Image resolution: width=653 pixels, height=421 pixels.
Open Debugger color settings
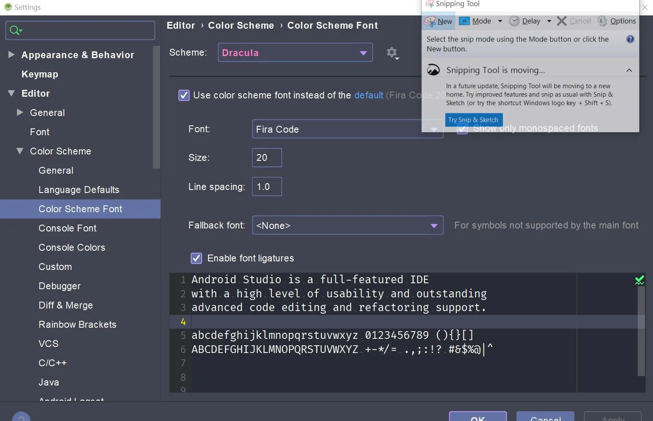[60, 286]
